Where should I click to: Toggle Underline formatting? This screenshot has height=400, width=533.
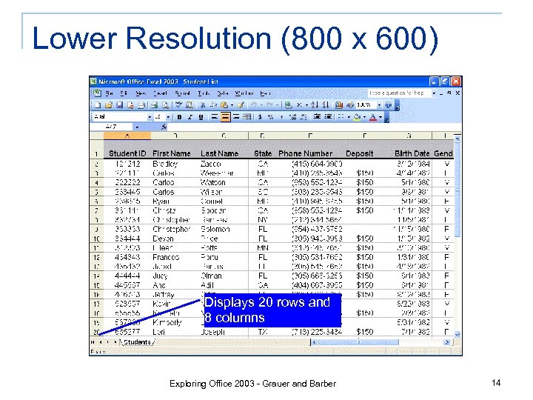pos(201,117)
